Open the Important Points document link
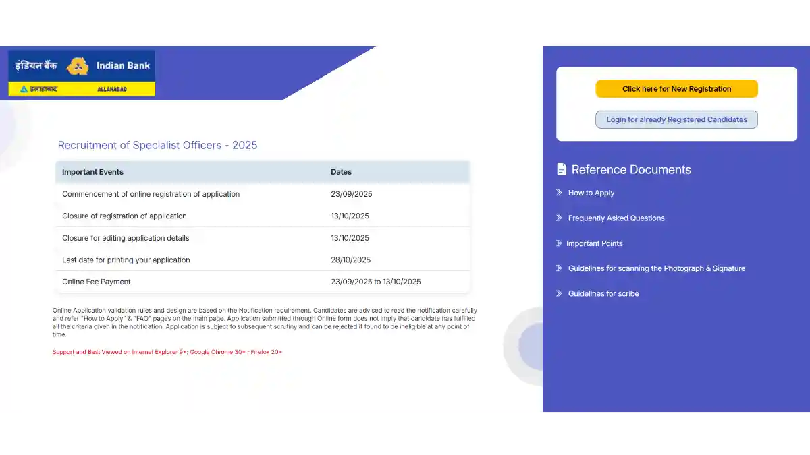Image resolution: width=810 pixels, height=455 pixels. coord(594,243)
